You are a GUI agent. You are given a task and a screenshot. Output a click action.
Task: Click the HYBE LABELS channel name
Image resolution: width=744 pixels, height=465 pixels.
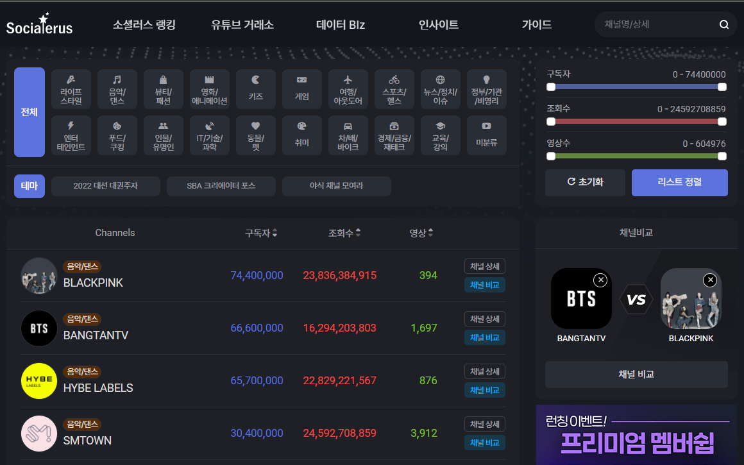tap(98, 388)
